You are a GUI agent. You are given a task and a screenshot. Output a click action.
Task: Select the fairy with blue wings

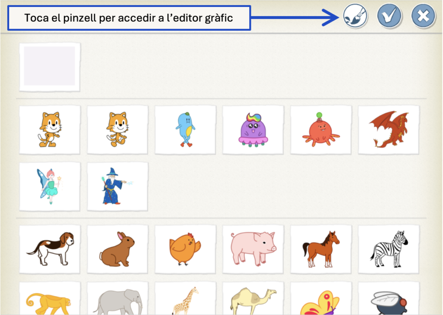pos(49,186)
